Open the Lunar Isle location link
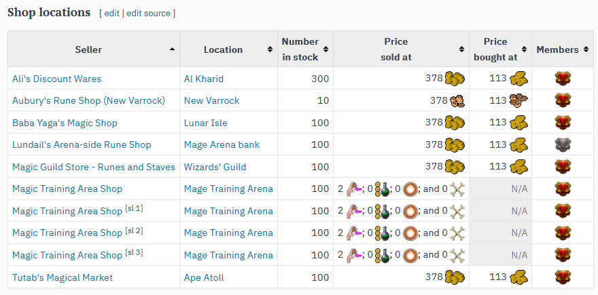598x295 pixels. point(205,123)
